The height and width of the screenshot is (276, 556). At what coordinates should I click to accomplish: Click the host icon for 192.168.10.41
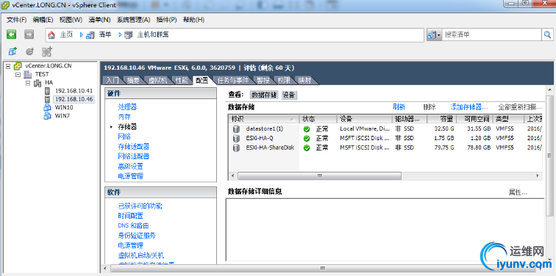[x=48, y=91]
